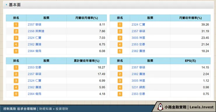The height and width of the screenshot is (112, 216).
Task: Click the 小路金融實戰 | Lewis.Invest brand text
Action: point(189,107)
